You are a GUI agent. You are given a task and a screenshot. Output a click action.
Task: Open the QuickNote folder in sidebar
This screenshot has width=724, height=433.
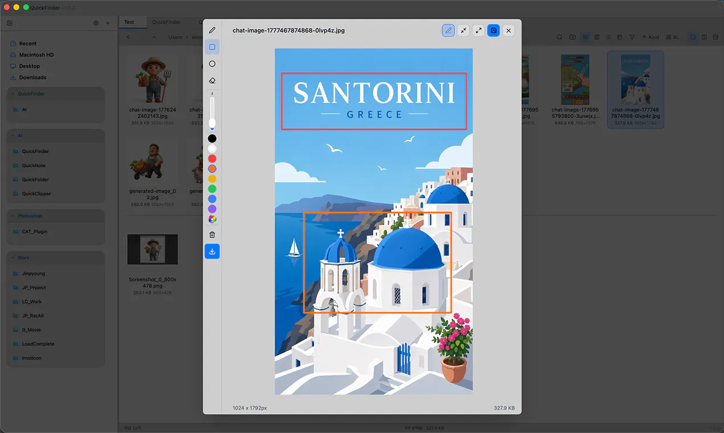pyautogui.click(x=56, y=166)
